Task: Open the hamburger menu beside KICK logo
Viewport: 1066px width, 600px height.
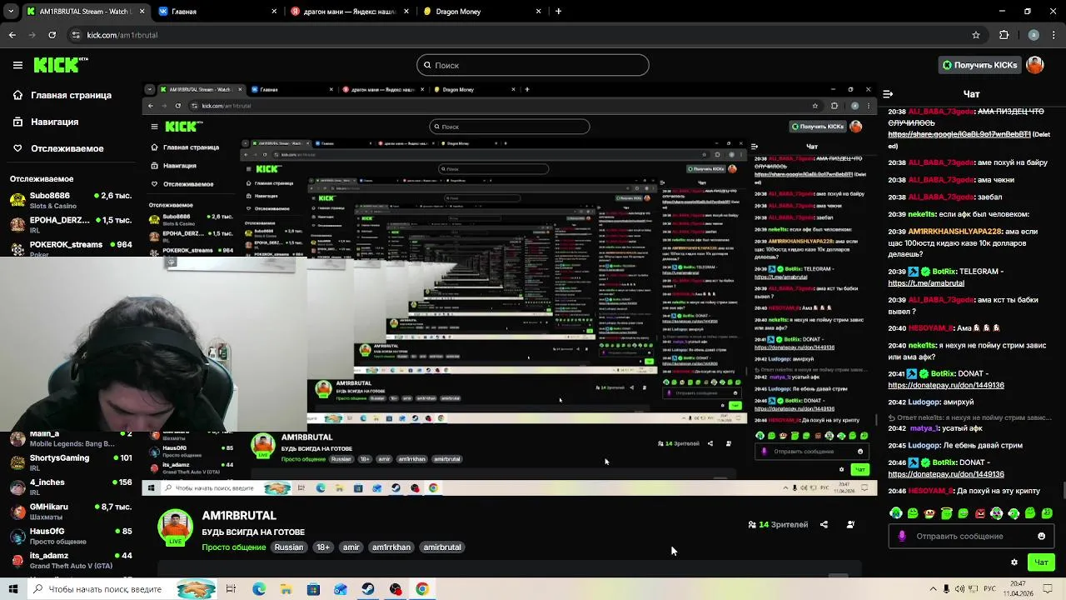Action: pyautogui.click(x=17, y=65)
